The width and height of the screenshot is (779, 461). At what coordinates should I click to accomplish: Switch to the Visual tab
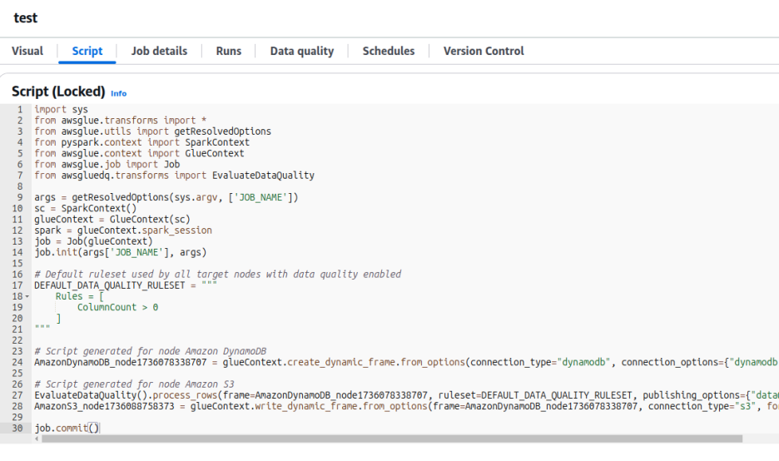[27, 51]
